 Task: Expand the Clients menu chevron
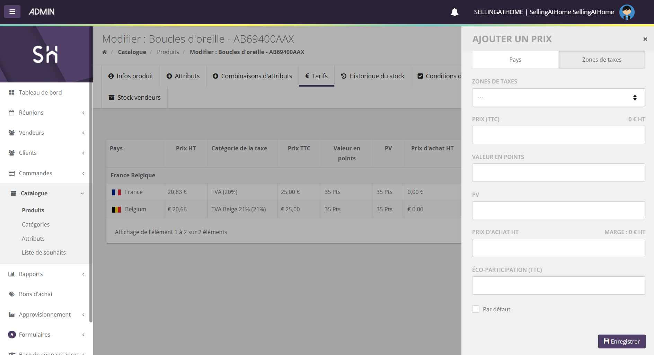click(x=83, y=153)
